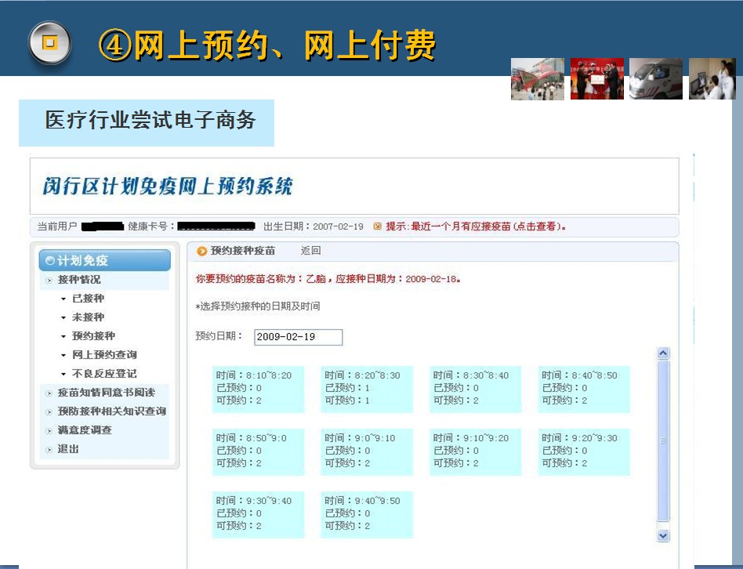This screenshot has width=743, height=569.
Task: Click the round icon in 计划免疫 header
Action: pyautogui.click(x=50, y=261)
